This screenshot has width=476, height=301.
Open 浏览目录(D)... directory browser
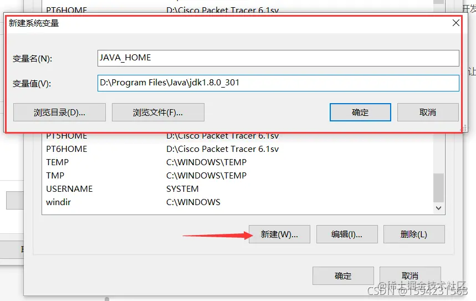tap(59, 113)
